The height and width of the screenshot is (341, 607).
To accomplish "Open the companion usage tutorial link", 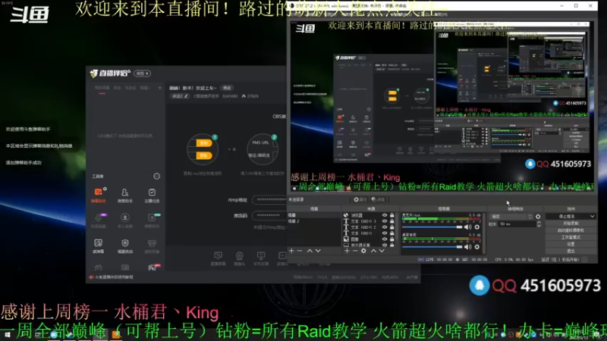I will [x=112, y=277].
